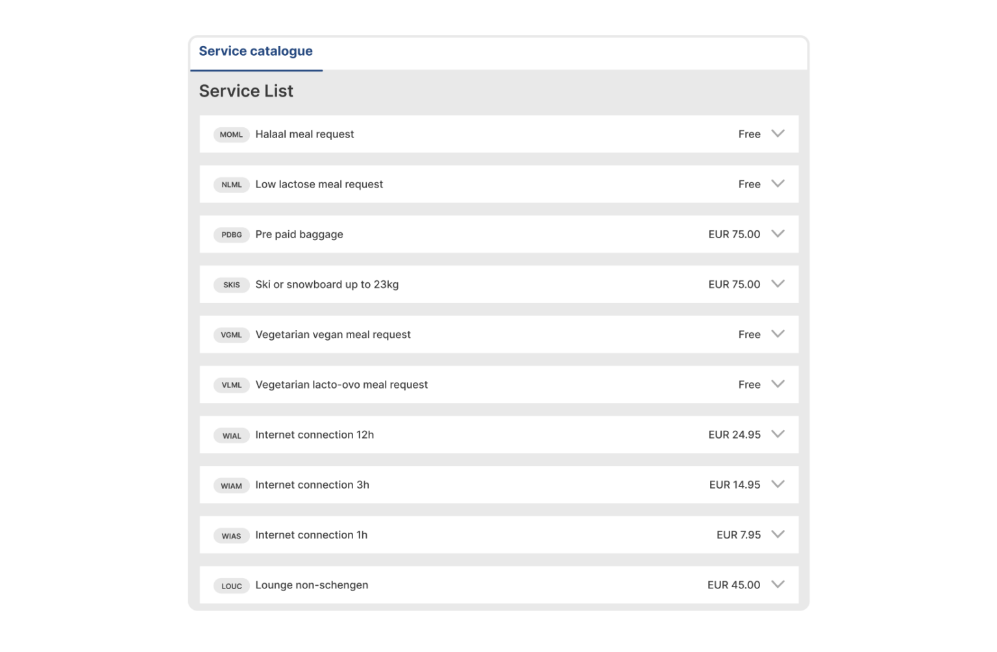The image size is (997, 652).
Task: Expand Vegetarian vegan meal request chevron
Action: click(778, 333)
